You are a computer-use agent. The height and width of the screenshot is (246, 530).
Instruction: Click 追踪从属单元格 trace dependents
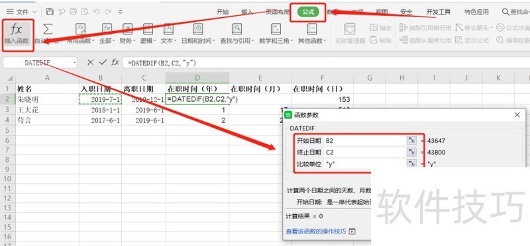point(425,40)
